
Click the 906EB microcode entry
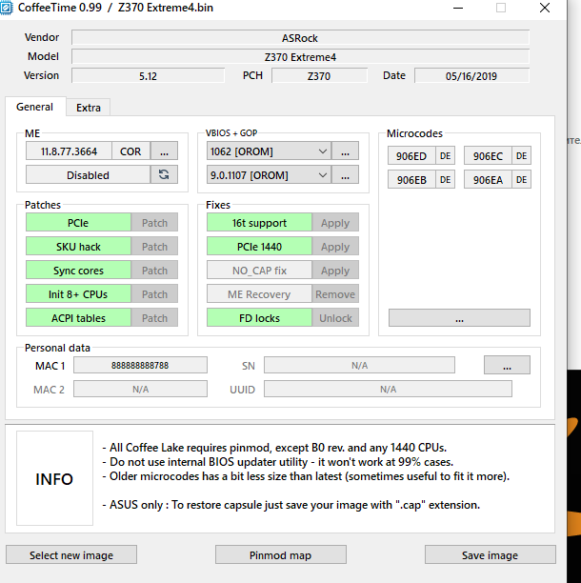point(411,180)
